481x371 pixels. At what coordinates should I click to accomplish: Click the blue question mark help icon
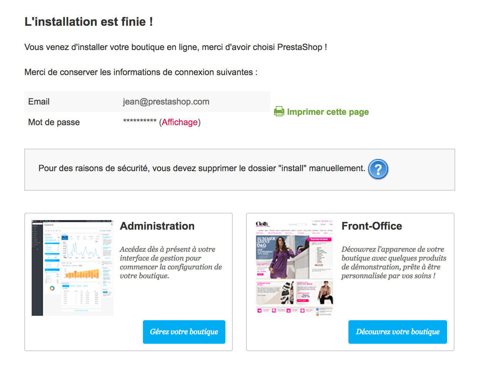click(378, 169)
